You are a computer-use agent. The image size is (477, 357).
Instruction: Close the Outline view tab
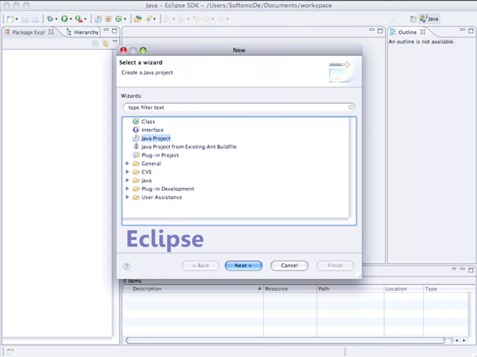[x=423, y=31]
